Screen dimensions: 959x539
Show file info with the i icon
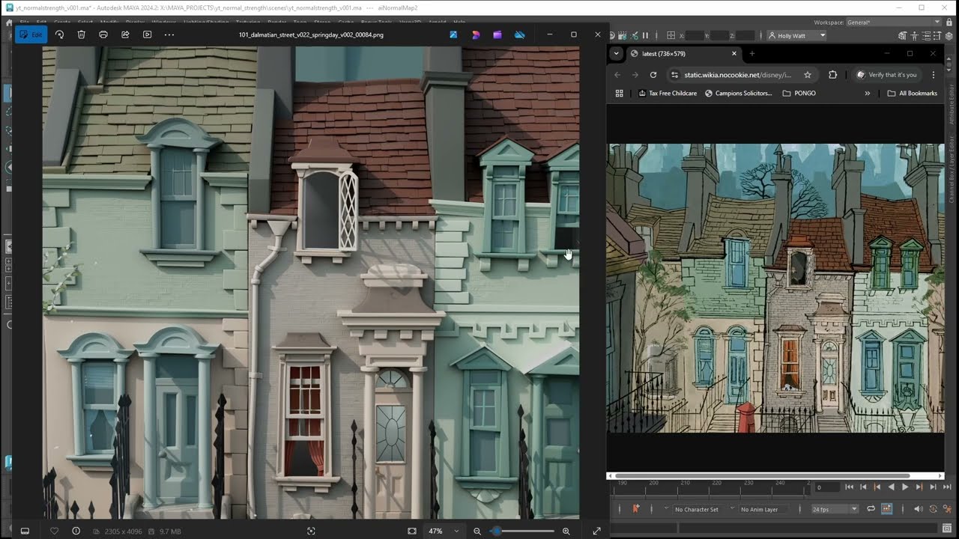[x=76, y=531]
